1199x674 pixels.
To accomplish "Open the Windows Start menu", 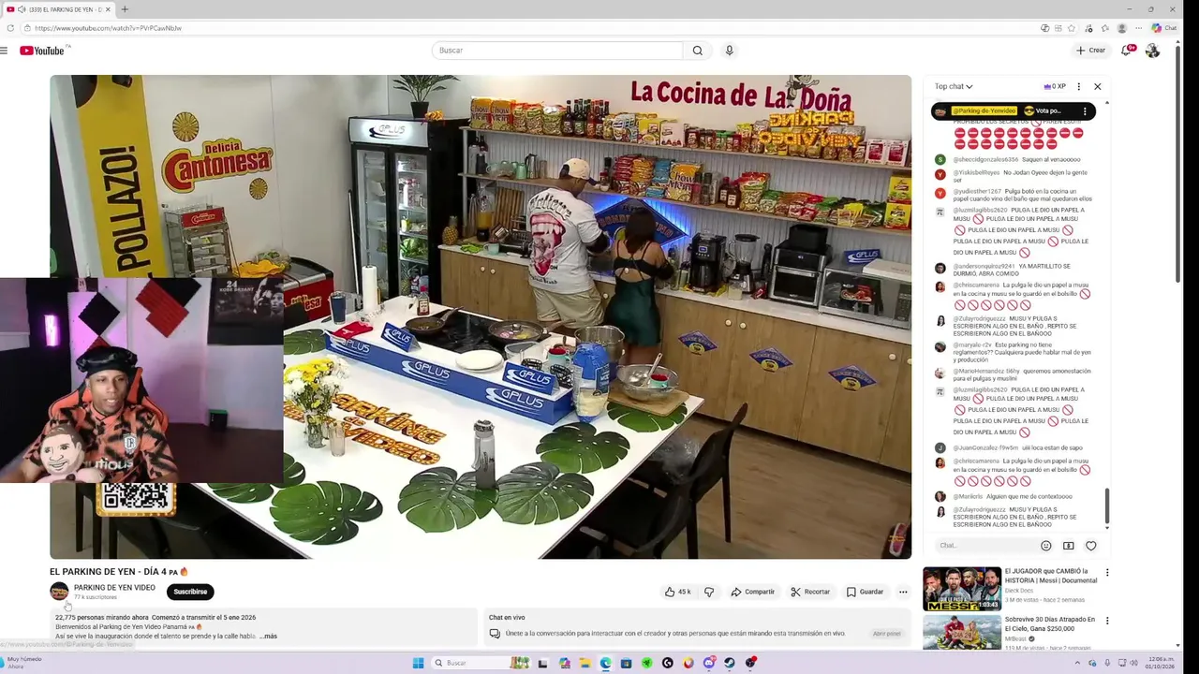I will pos(419,663).
